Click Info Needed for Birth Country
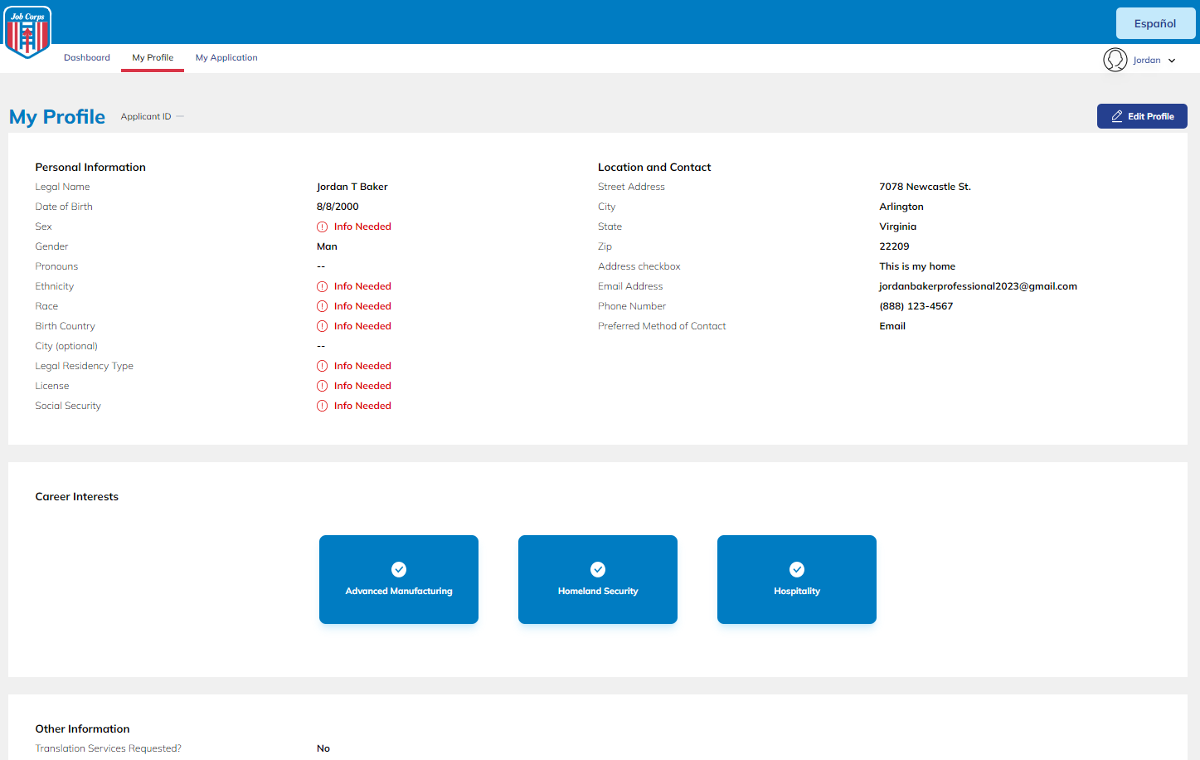 click(362, 326)
